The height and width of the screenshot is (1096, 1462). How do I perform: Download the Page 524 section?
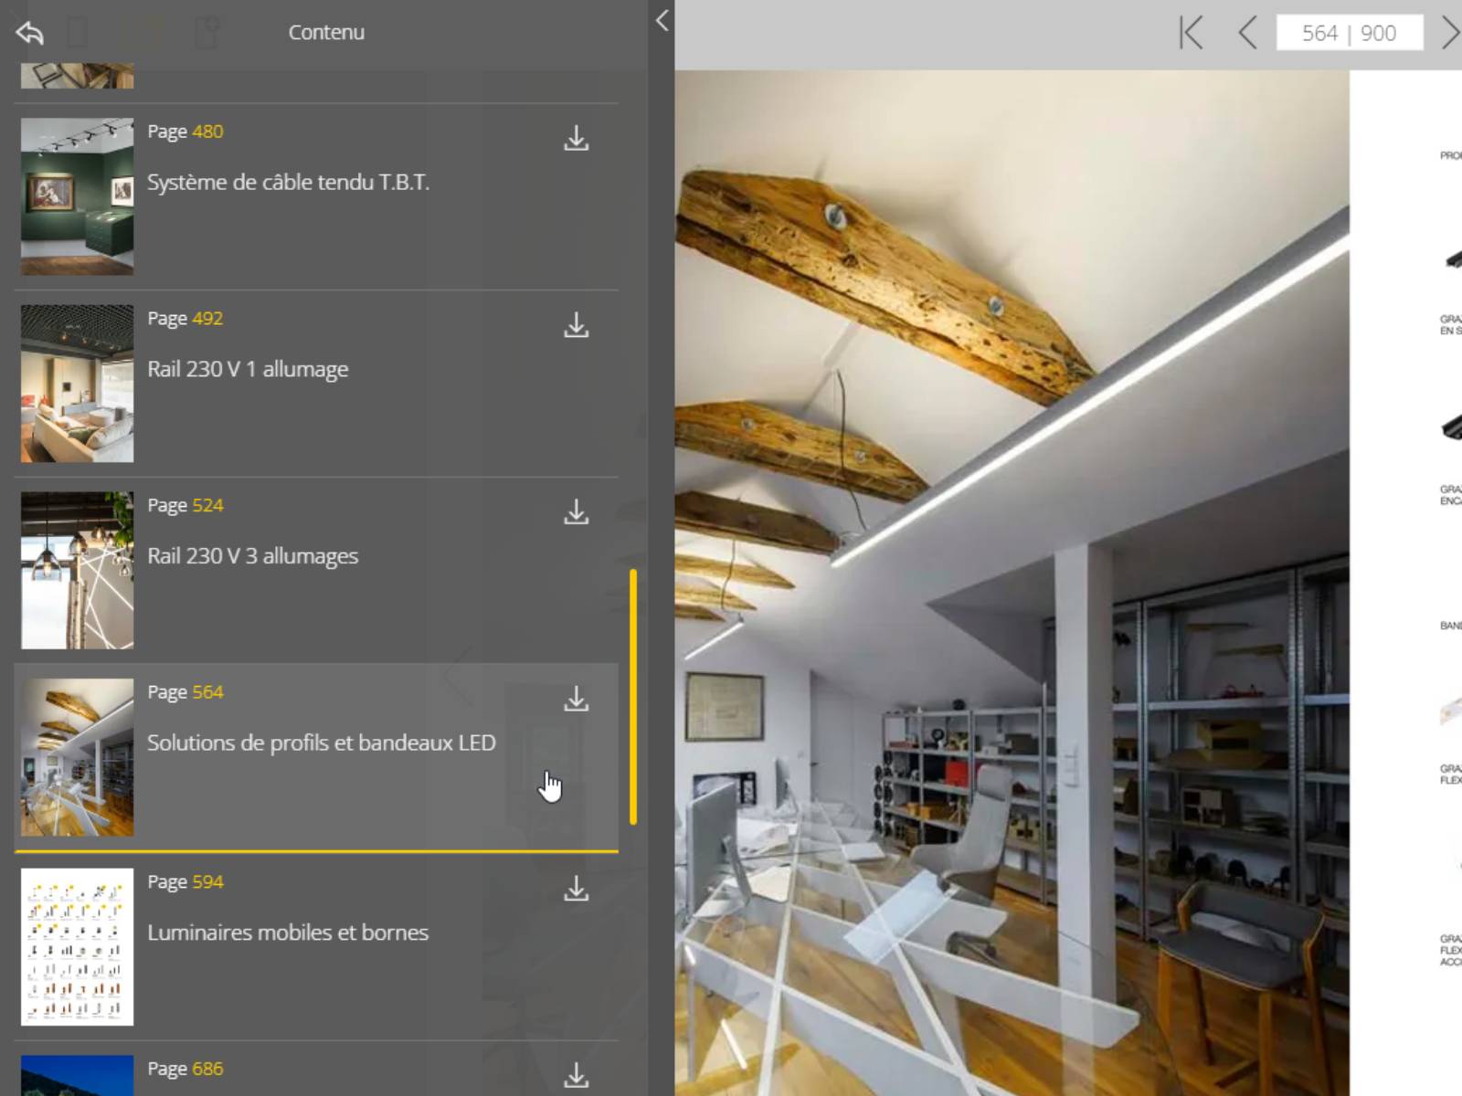576,512
